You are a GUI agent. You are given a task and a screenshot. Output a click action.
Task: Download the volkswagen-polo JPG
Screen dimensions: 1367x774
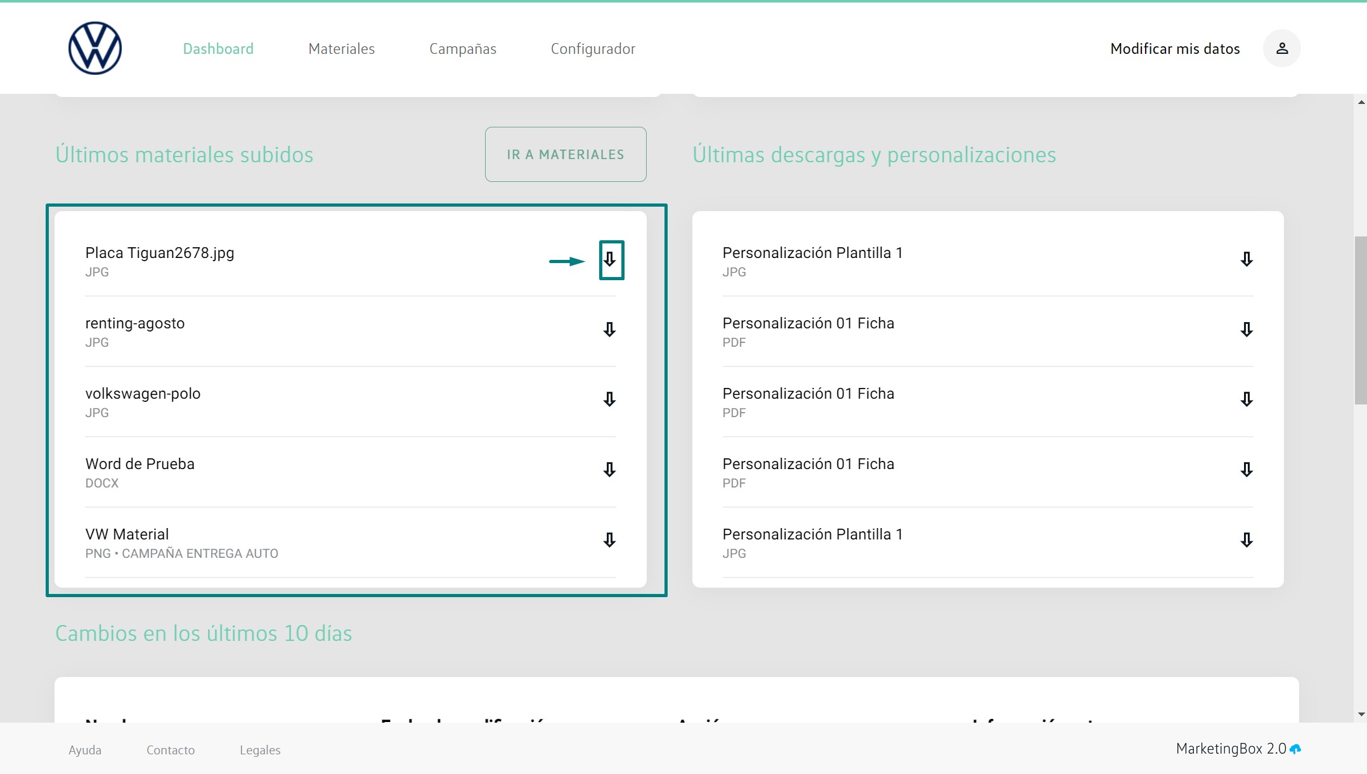[609, 399]
